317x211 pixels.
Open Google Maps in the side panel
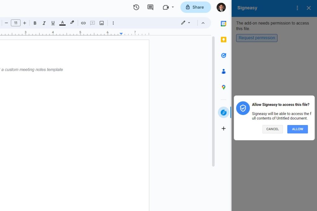pos(224,87)
